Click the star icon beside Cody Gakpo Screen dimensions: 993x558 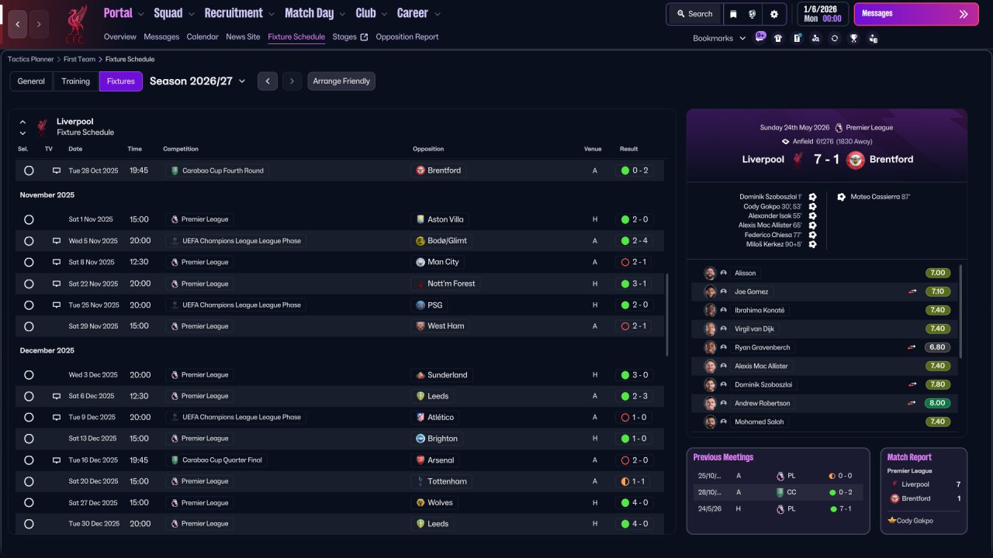[892, 521]
